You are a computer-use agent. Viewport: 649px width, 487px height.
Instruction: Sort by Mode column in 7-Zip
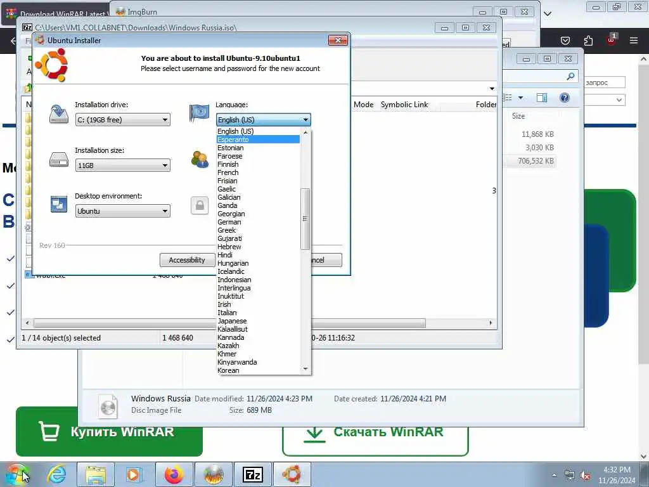pyautogui.click(x=363, y=105)
